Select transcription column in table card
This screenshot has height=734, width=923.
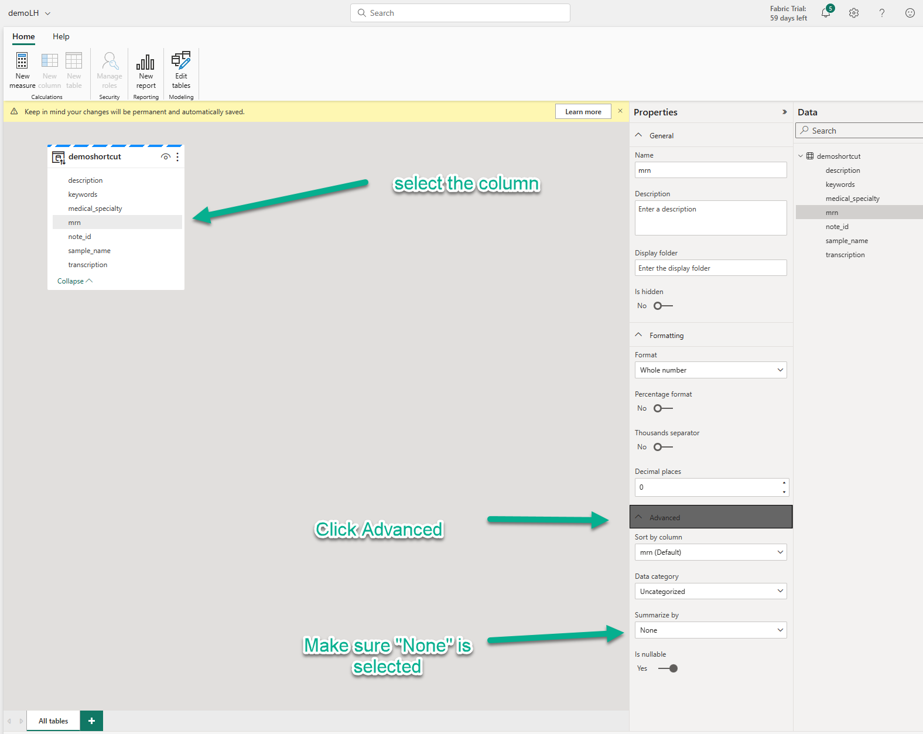[88, 265]
